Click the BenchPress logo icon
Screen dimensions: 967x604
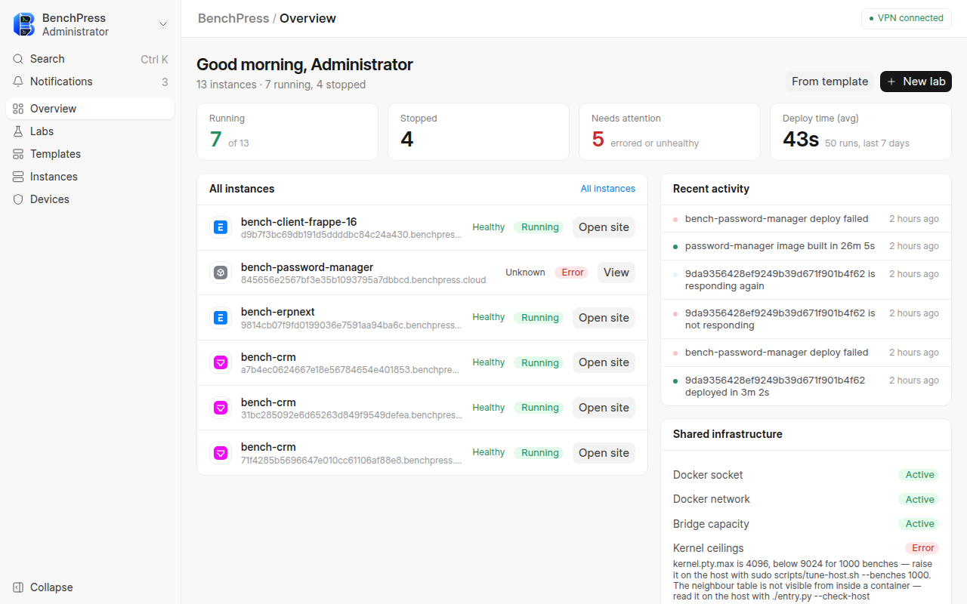(x=24, y=24)
